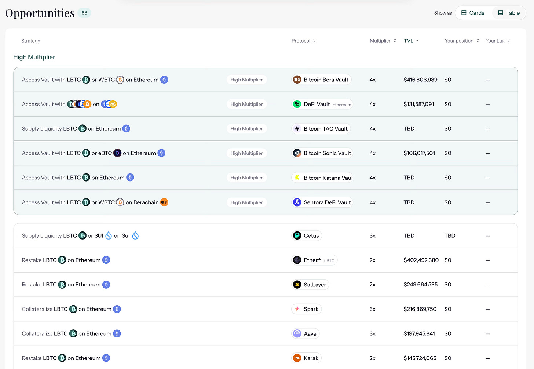Click the Strategy column header
The image size is (534, 369).
pos(31,41)
